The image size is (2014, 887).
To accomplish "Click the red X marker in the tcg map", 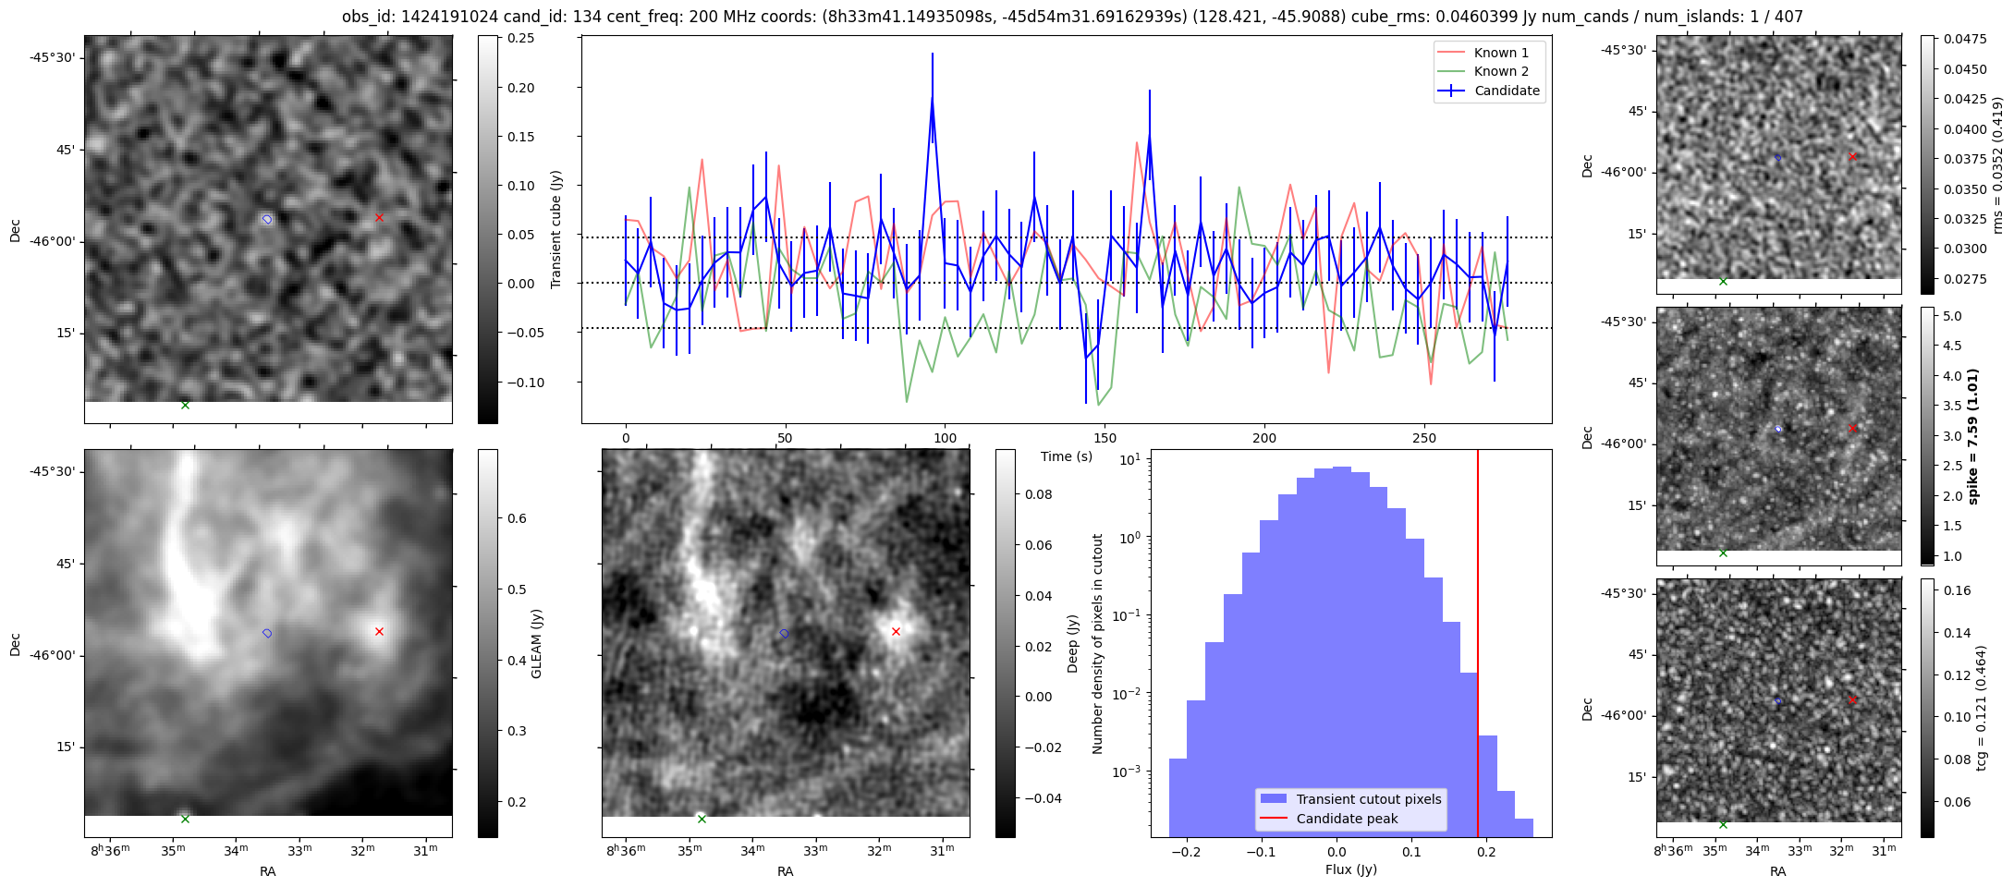I will tap(1852, 700).
